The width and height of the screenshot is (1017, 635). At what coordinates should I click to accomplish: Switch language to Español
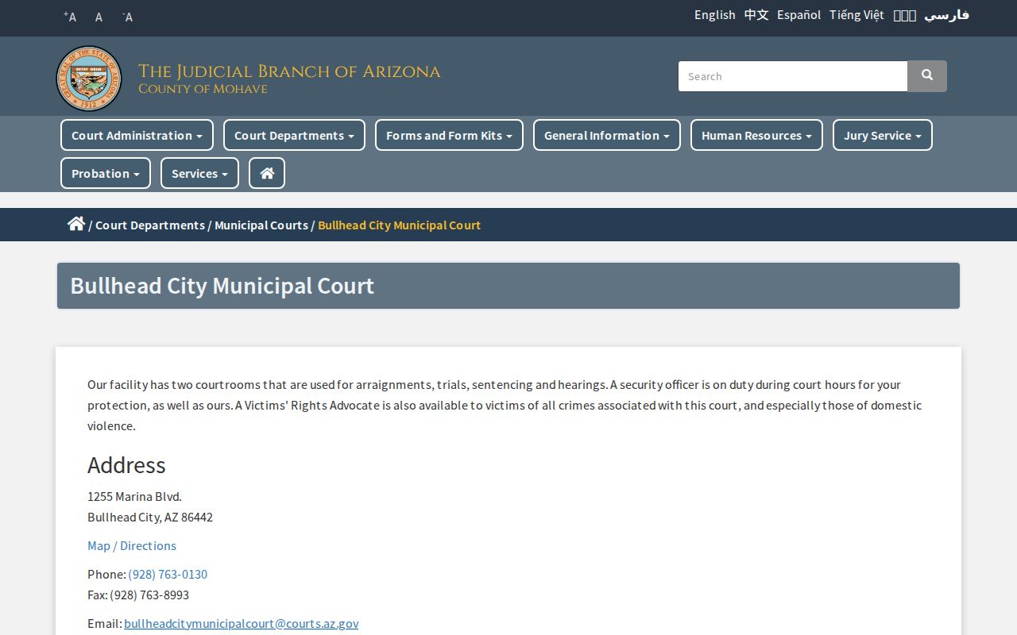799,14
